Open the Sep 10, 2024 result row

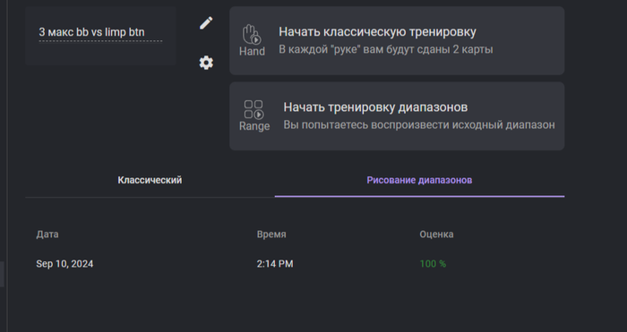(x=295, y=264)
